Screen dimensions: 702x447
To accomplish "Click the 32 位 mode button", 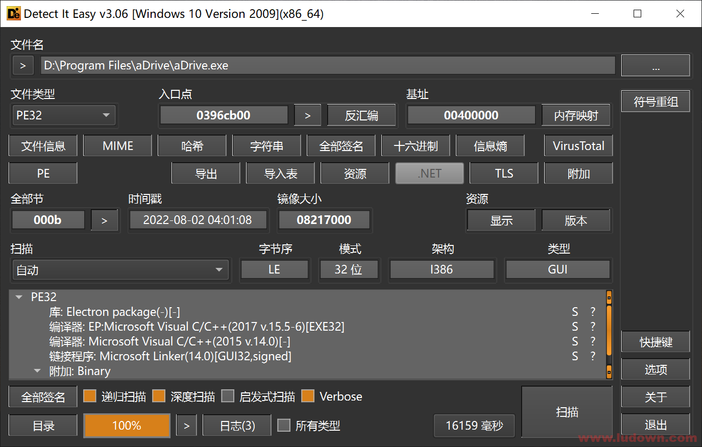I will click(x=349, y=269).
